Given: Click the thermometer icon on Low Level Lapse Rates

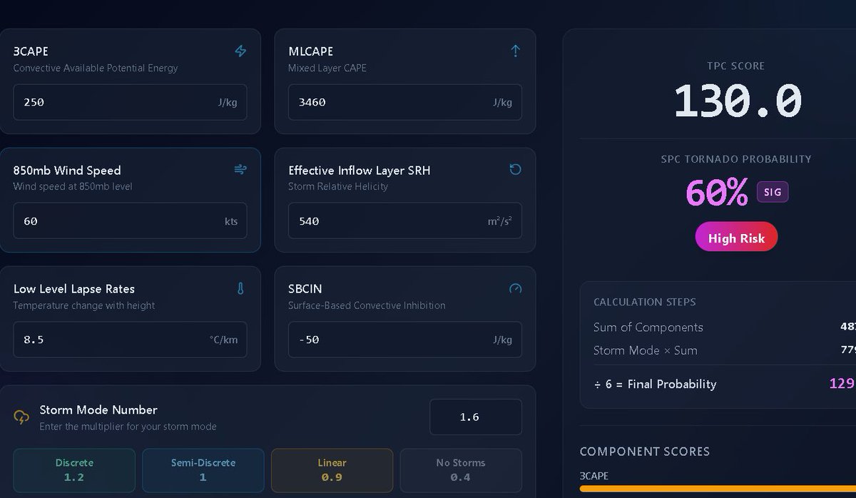Looking at the screenshot, I should click(240, 288).
